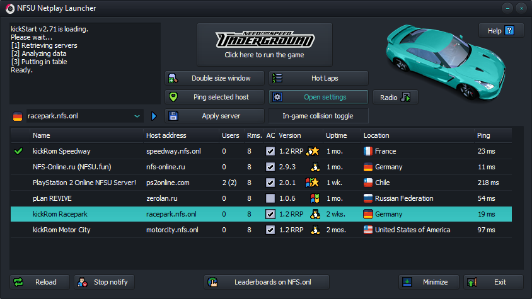Click the blue play arrow beside server dropdown

click(x=154, y=116)
